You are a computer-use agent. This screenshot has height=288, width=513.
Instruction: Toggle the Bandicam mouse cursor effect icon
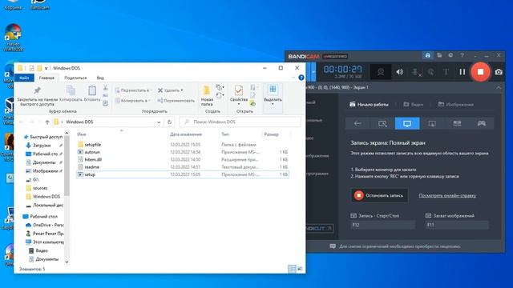click(431, 72)
